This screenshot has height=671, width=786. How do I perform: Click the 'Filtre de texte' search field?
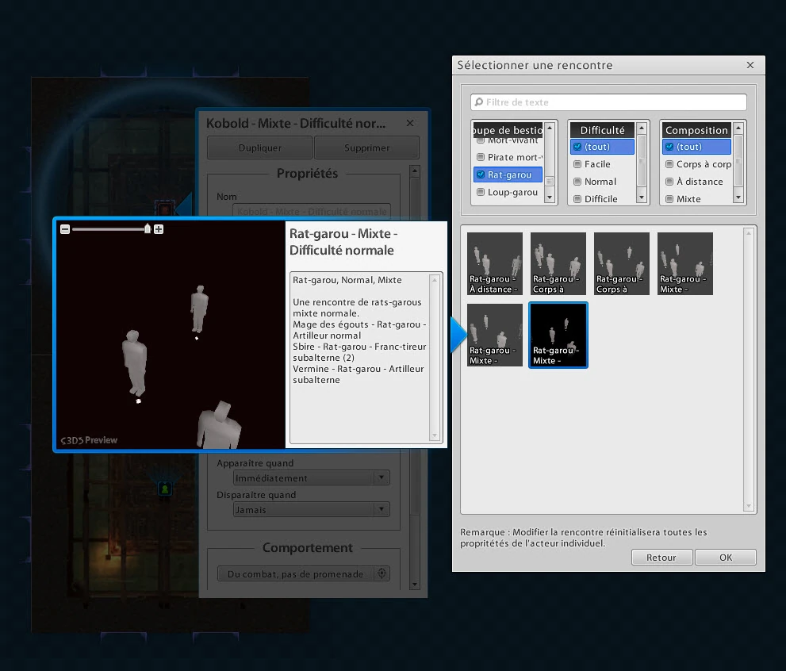point(608,102)
